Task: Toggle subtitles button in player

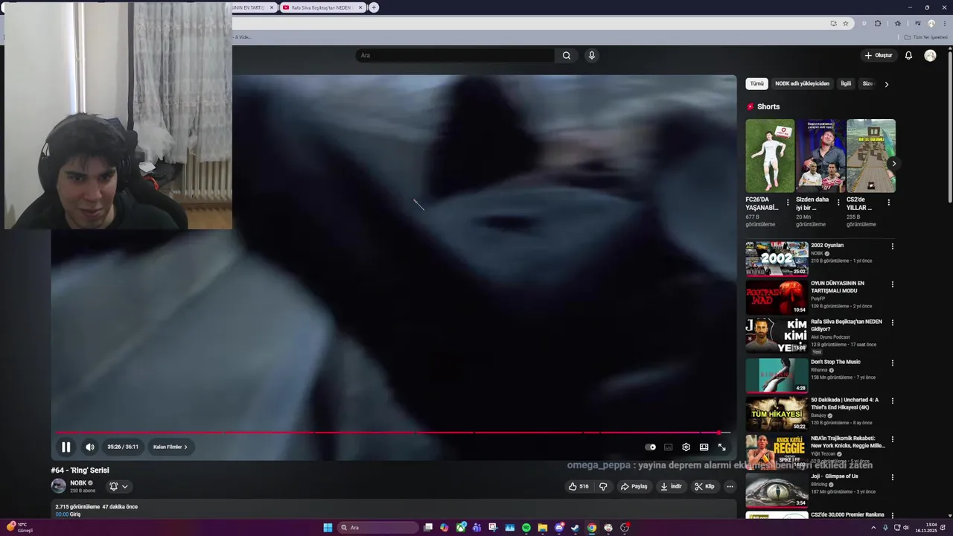Action: tap(669, 447)
